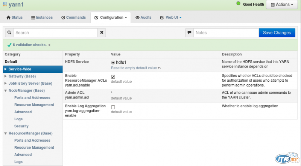Click the Good Health green indicator

click(x=238, y=4)
